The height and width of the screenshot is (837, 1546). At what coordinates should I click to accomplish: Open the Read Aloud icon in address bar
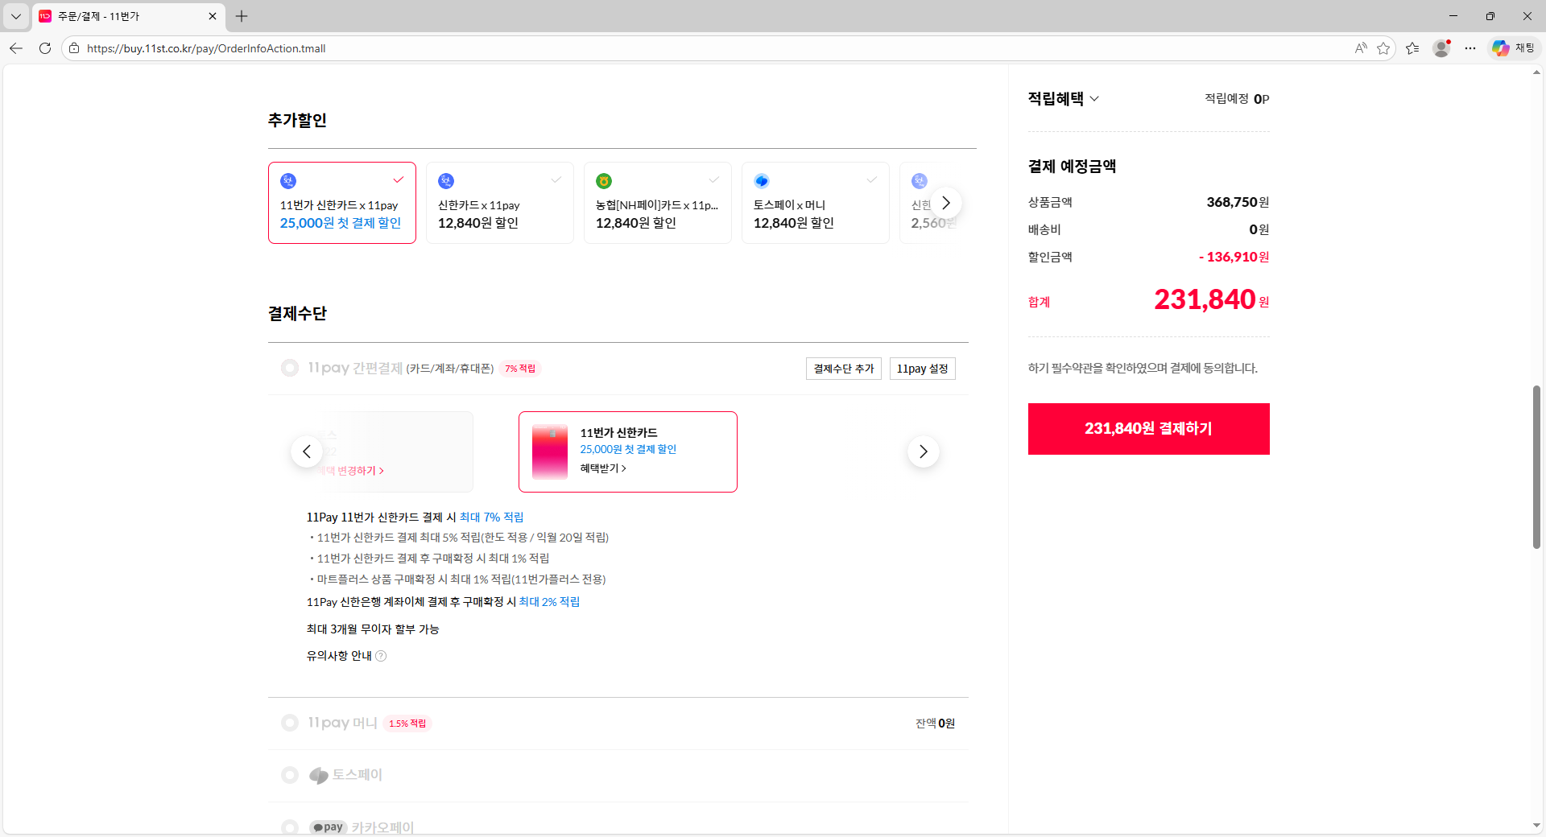(x=1360, y=48)
